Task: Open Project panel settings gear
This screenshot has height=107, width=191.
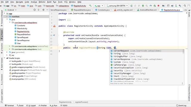Action: [43, 10]
